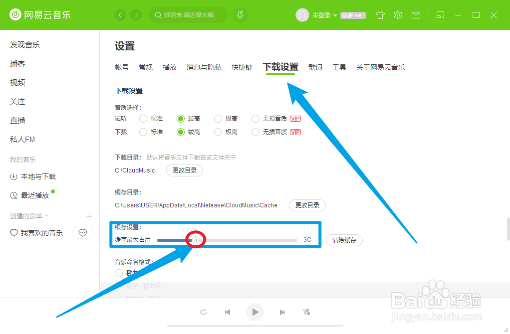Open 播客 in sidebar
This screenshot has height=334, width=510.
(x=17, y=64)
